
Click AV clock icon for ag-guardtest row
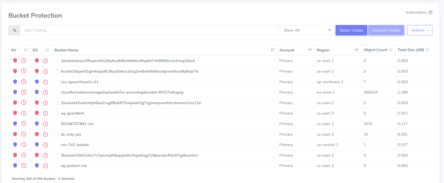(x=24, y=113)
